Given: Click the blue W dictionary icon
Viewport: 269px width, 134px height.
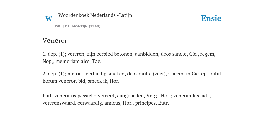Looking at the screenshot, I should tap(49, 19).
